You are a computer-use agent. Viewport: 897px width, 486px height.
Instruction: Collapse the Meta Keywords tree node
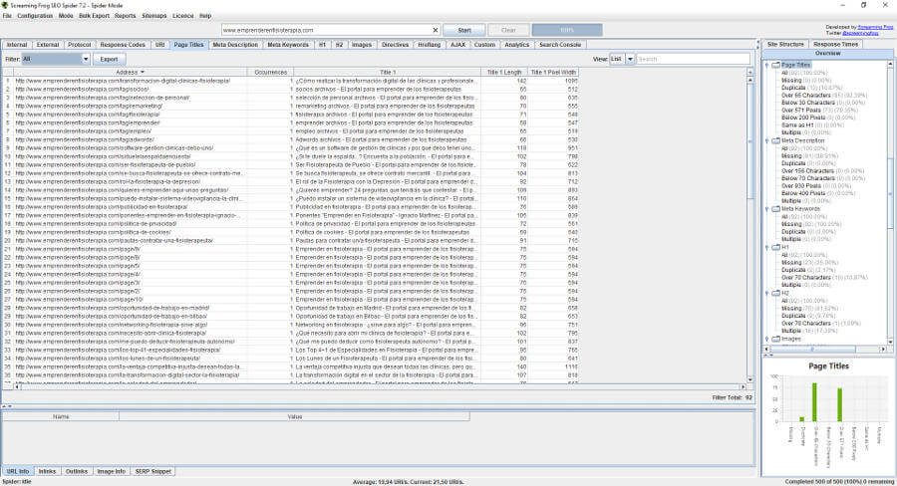[767, 209]
